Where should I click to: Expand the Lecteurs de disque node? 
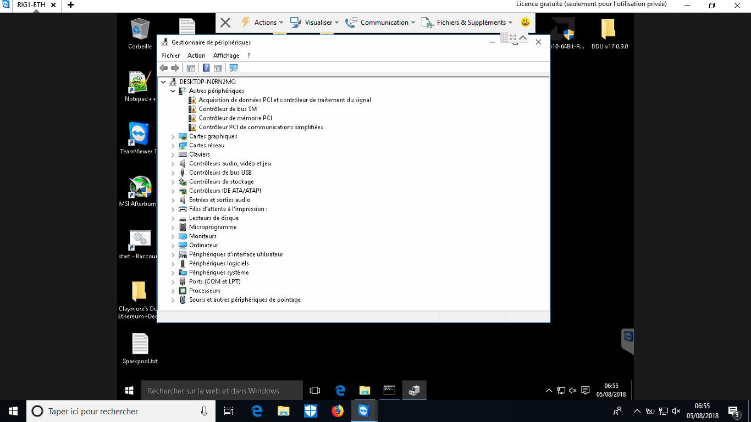[x=173, y=219]
